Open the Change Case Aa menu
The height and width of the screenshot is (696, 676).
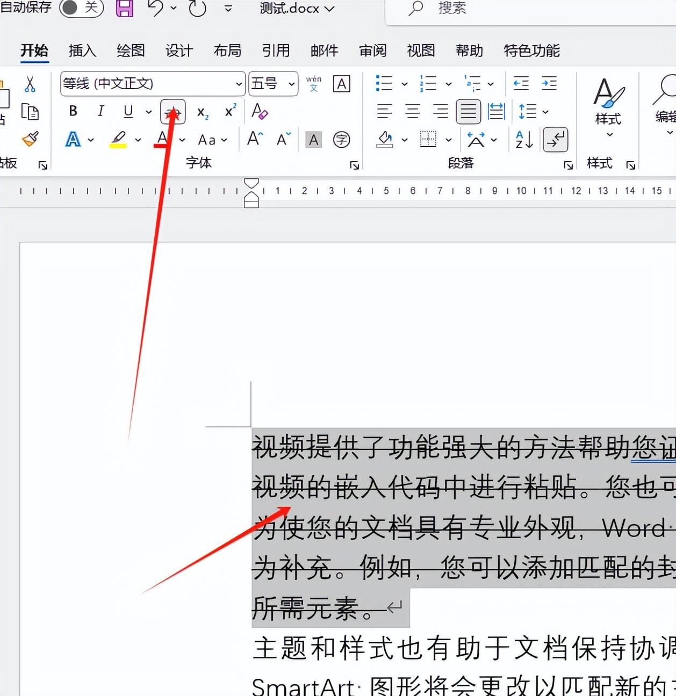212,140
